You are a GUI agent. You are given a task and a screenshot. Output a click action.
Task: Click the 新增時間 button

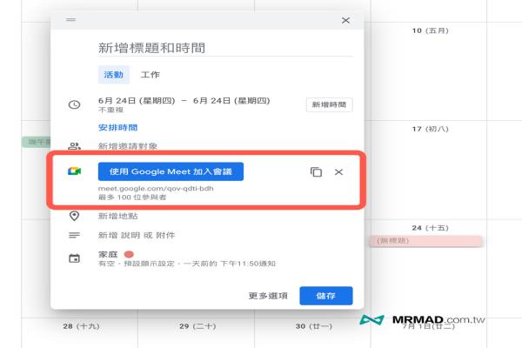tap(329, 104)
